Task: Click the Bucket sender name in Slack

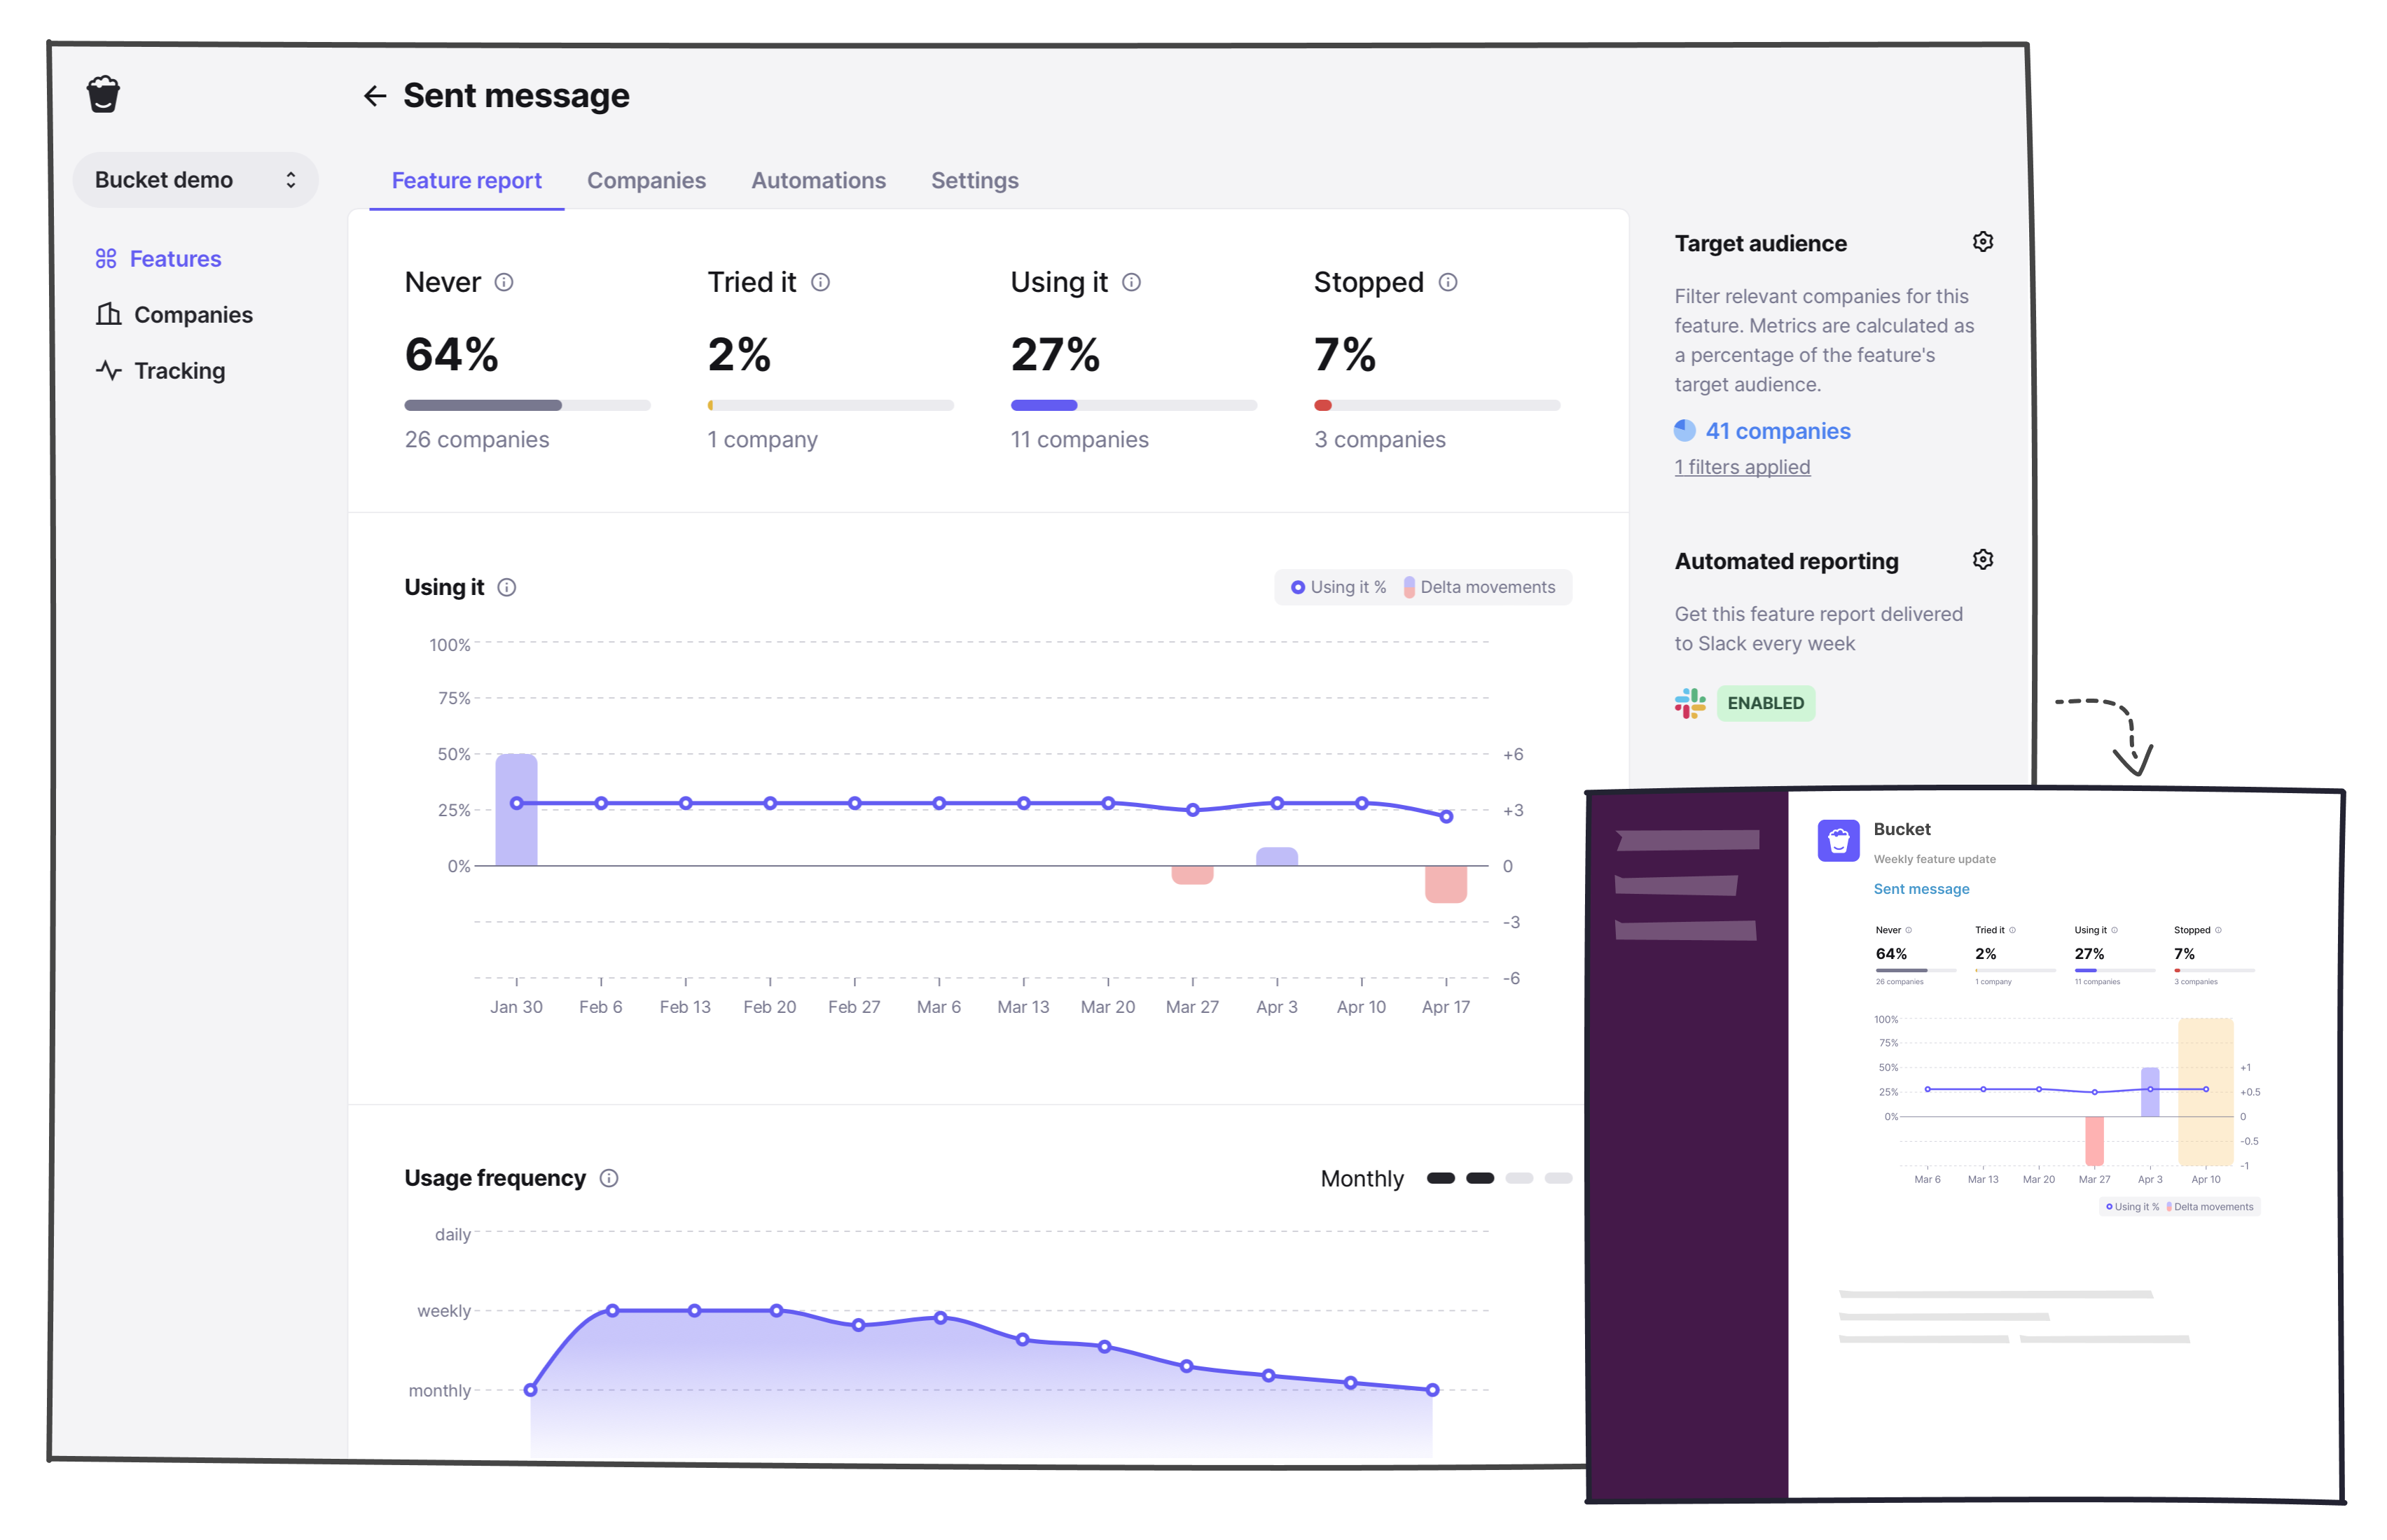Action: tap(1902, 829)
